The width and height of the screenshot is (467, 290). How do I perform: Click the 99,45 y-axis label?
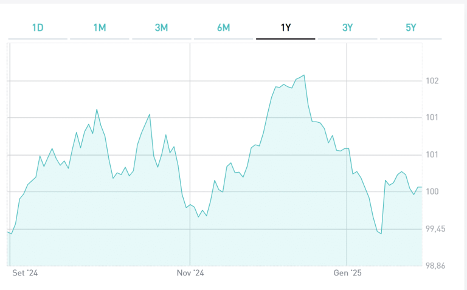435,229
